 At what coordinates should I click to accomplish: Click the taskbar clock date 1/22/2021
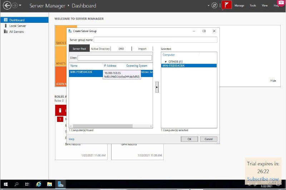point(266,186)
